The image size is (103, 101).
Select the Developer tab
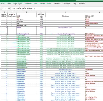coord(67,4)
